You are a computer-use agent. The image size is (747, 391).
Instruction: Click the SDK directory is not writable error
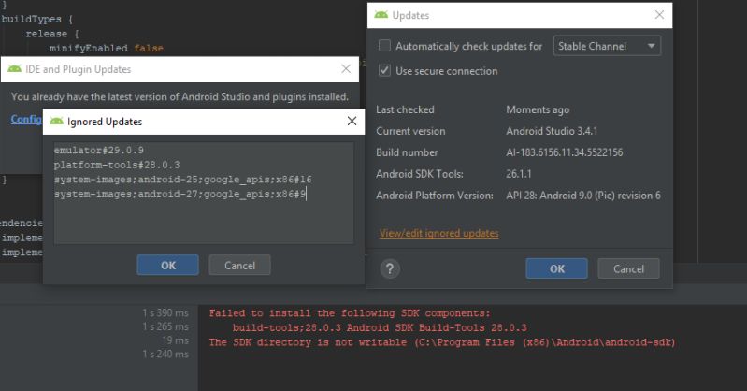point(442,342)
